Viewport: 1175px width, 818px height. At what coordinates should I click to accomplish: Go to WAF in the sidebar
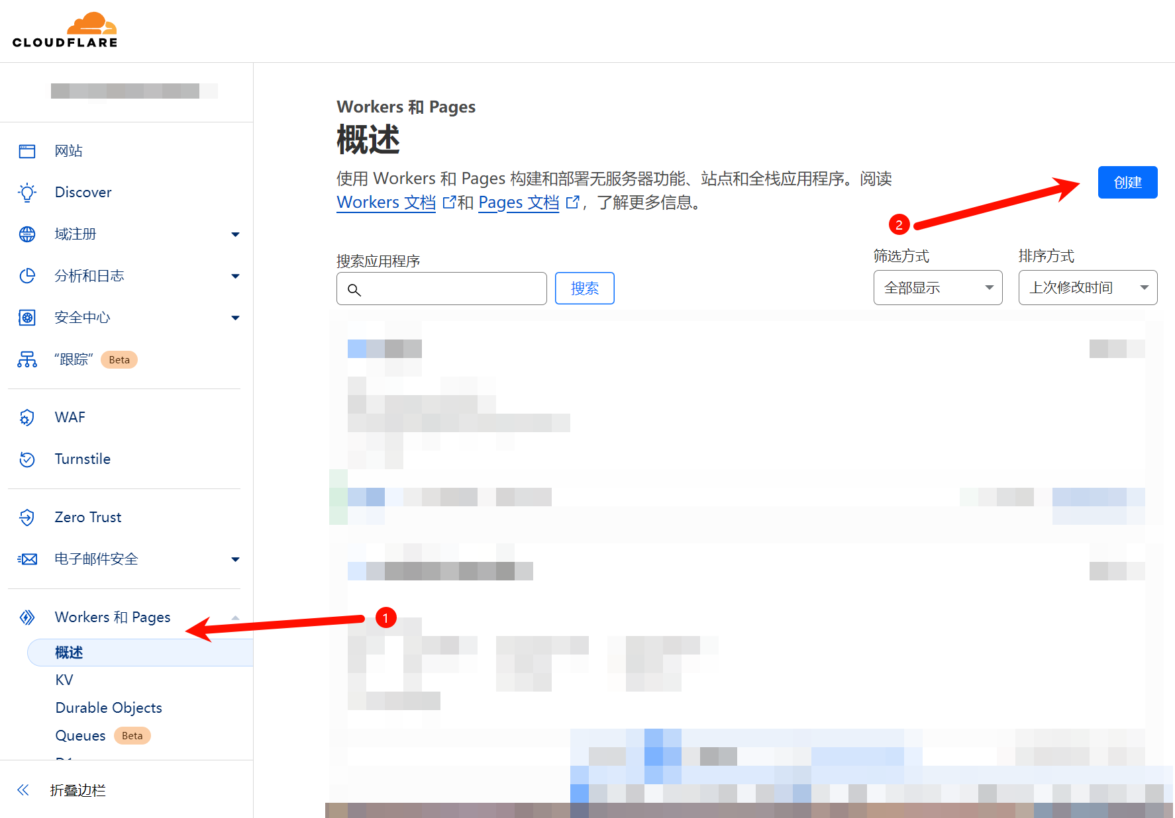(70, 418)
